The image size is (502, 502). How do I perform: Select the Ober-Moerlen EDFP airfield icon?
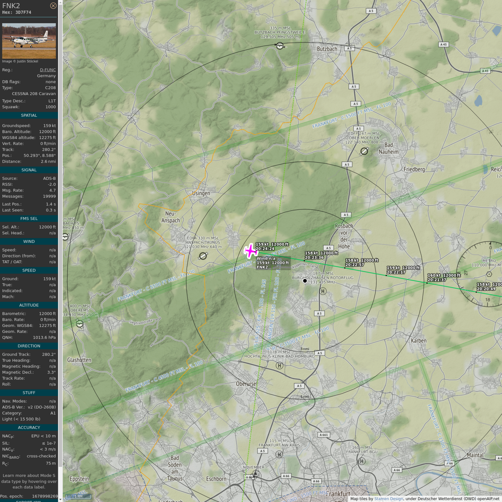click(364, 151)
